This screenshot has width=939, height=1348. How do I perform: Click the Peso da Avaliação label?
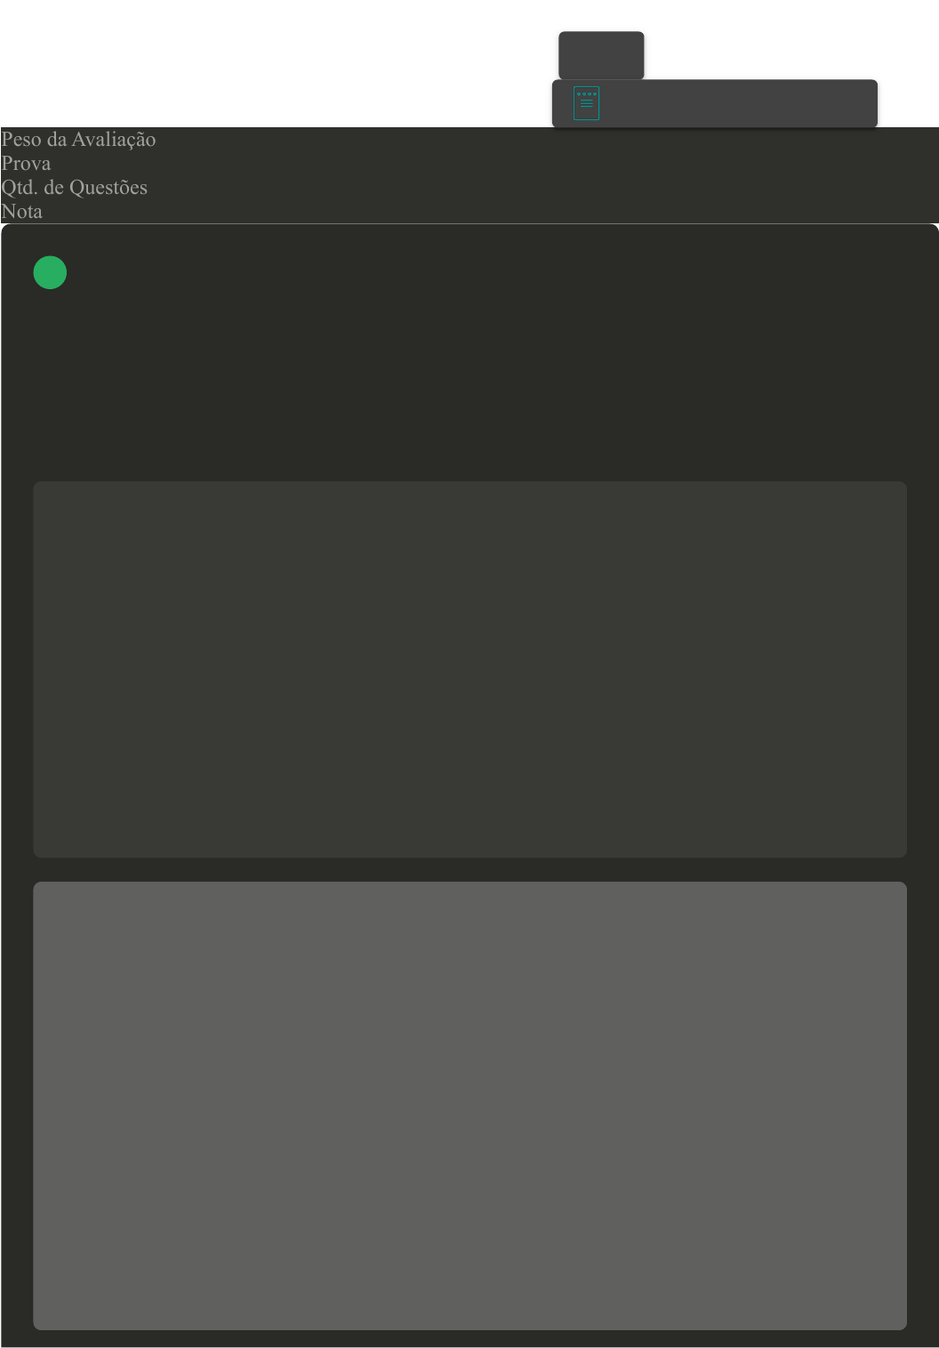click(78, 140)
